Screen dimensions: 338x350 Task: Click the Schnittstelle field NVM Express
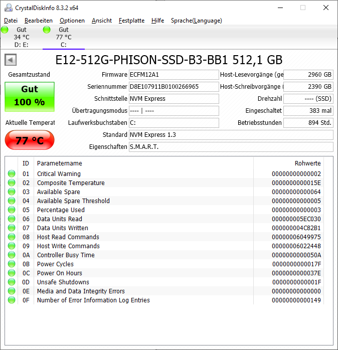[x=174, y=99]
